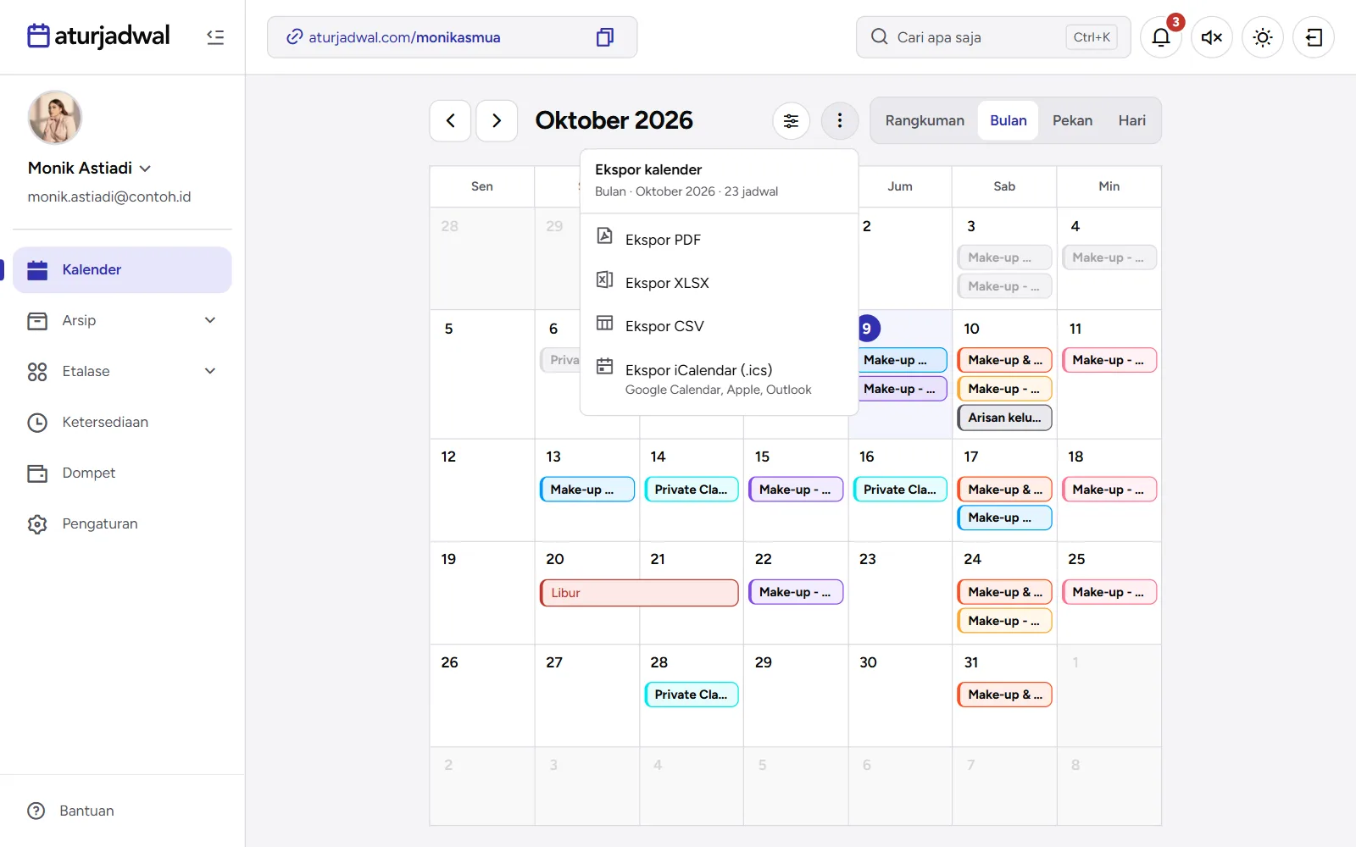Viewport: 1356px width, 847px height.
Task: Choose Ekspor CSV
Action: [719, 326]
